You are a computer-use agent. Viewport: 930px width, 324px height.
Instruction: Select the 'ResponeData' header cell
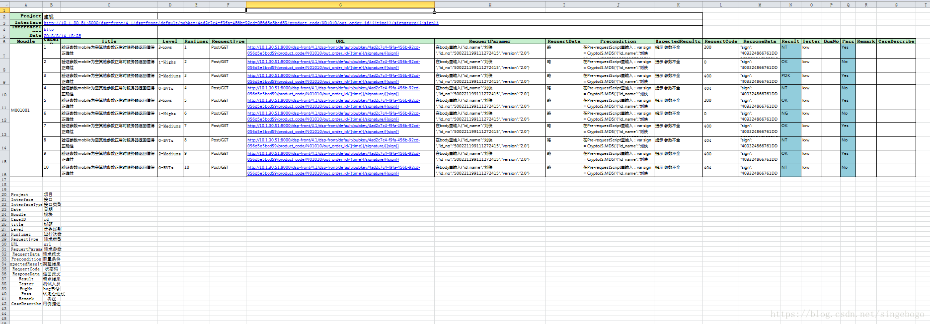760,41
